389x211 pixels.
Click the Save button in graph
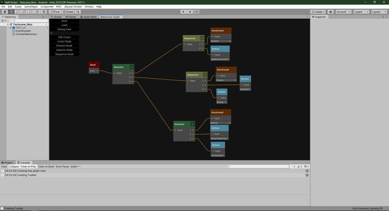64,21
